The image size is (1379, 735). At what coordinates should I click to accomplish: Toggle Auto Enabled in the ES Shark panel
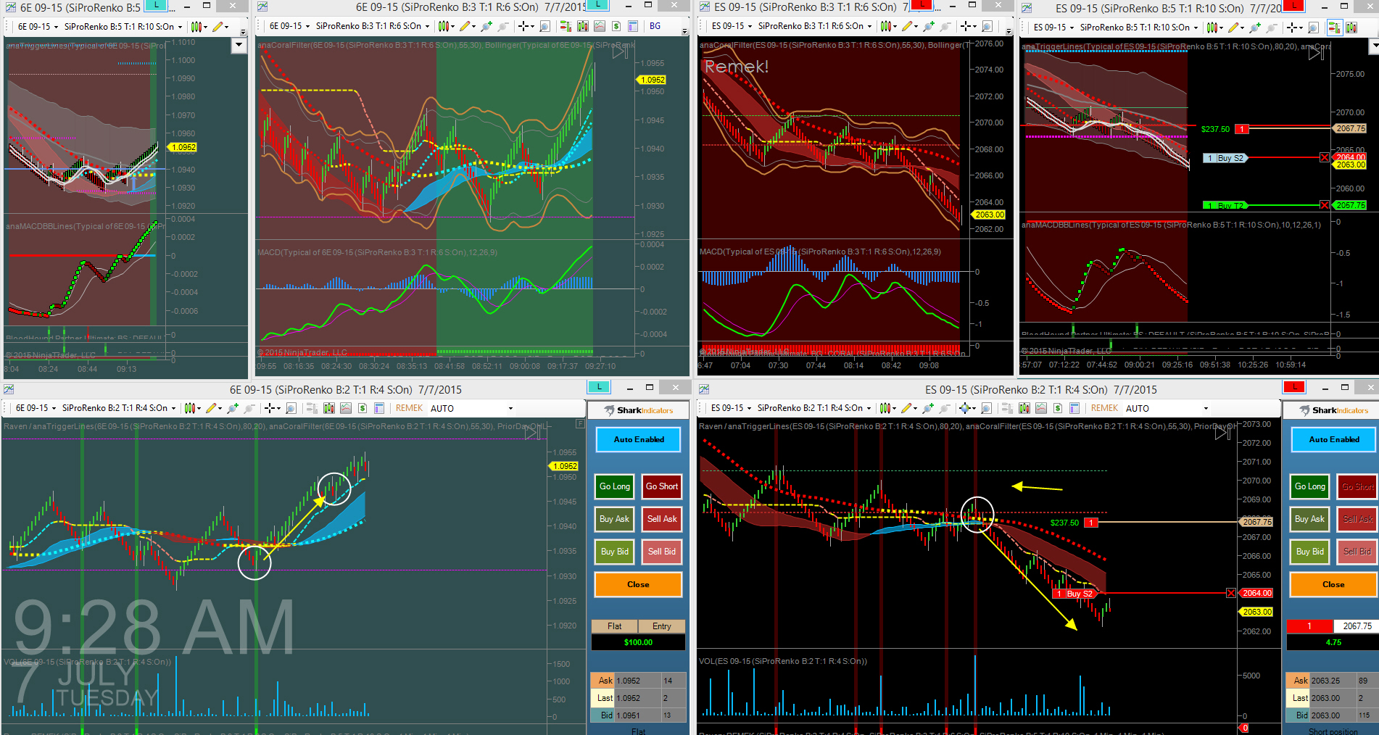[x=1334, y=439]
